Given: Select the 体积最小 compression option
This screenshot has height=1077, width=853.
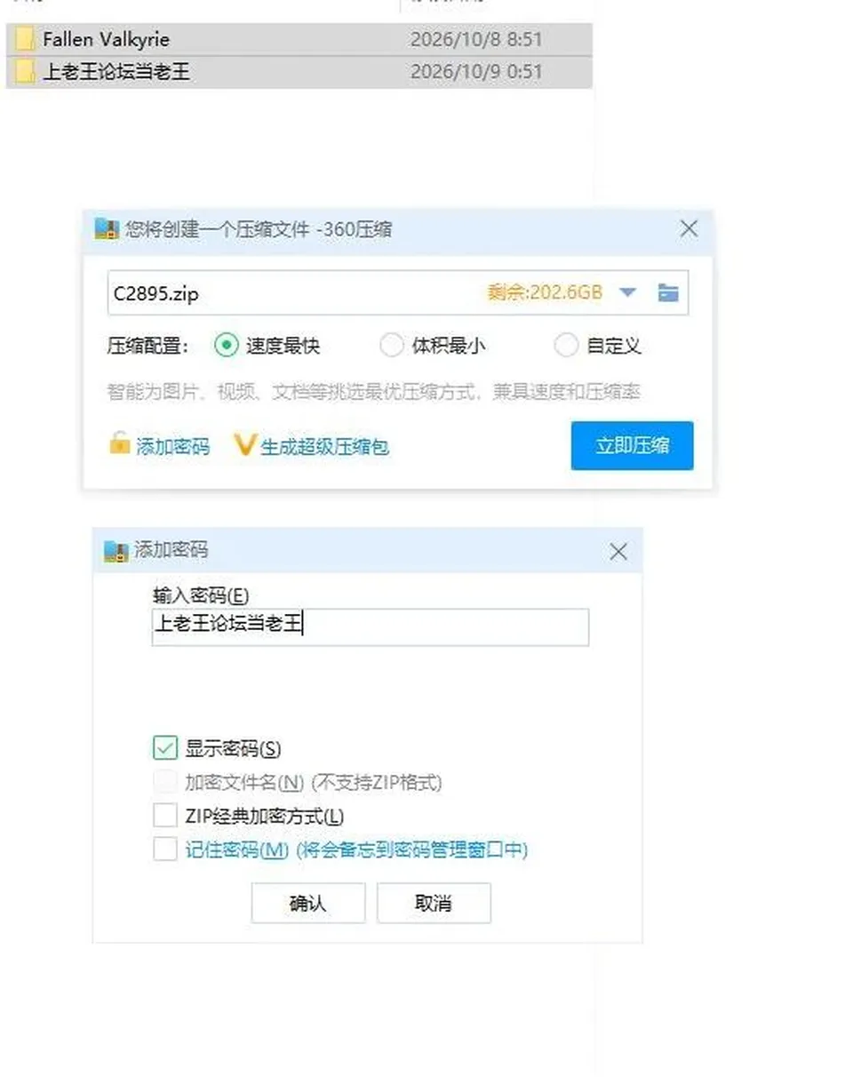Looking at the screenshot, I should 391,345.
